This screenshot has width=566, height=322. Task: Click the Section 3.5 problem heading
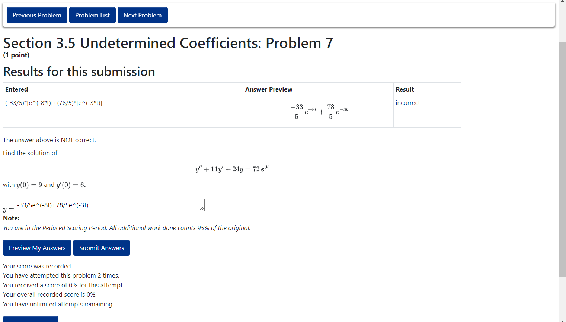pos(168,43)
